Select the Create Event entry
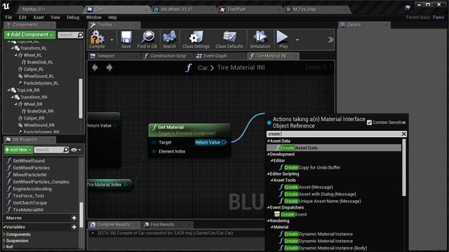Screen dimensions: 449x252 tap(290, 214)
